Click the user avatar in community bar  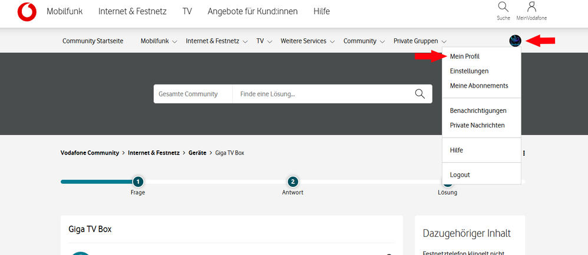516,41
